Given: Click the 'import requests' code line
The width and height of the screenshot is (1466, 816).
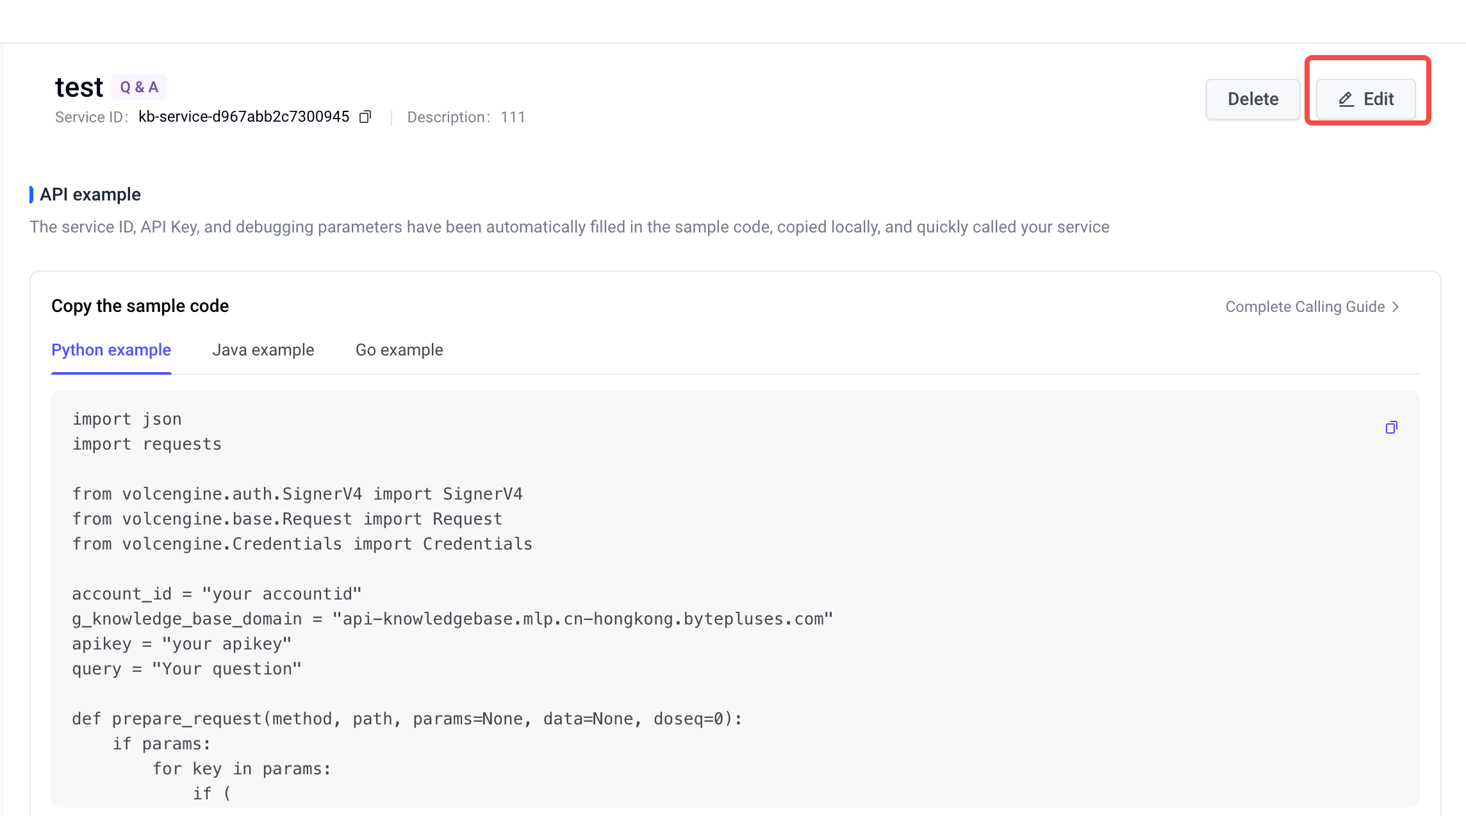Looking at the screenshot, I should click(147, 444).
